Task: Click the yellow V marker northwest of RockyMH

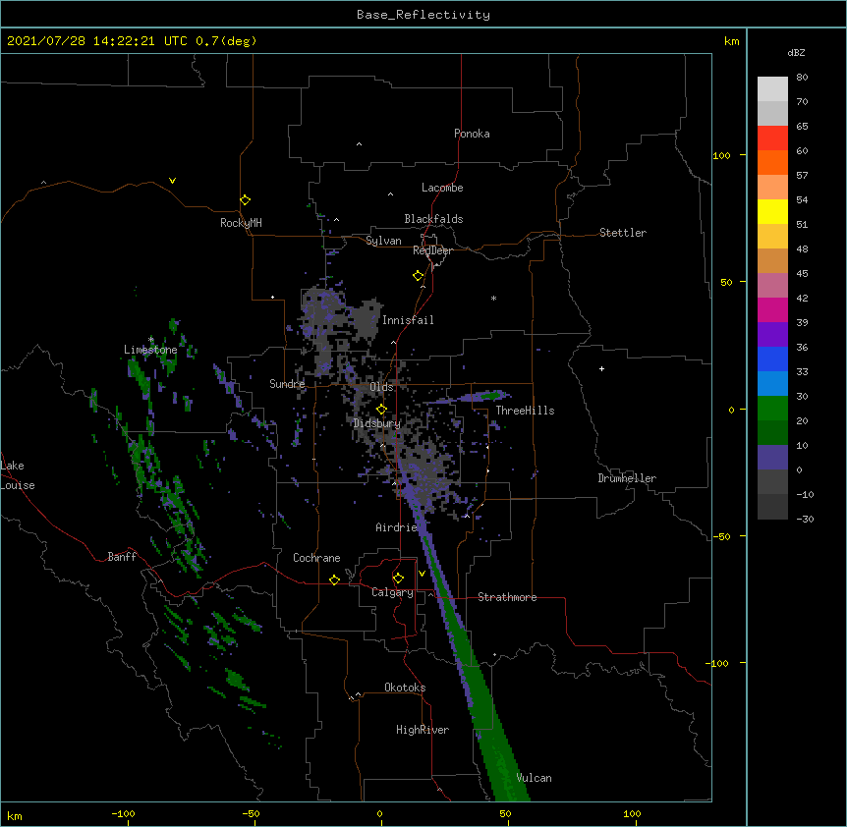Action: 172,181
